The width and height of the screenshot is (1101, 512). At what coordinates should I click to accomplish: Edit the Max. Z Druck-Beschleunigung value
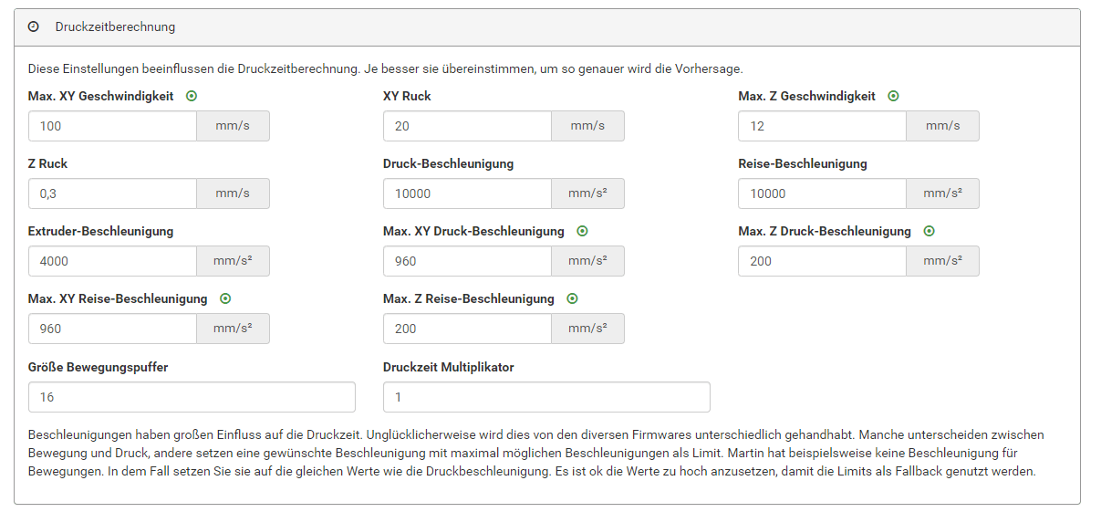coord(822,261)
